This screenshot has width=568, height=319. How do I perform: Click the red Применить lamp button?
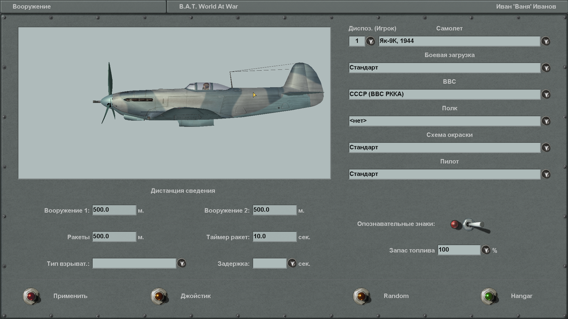(31, 296)
